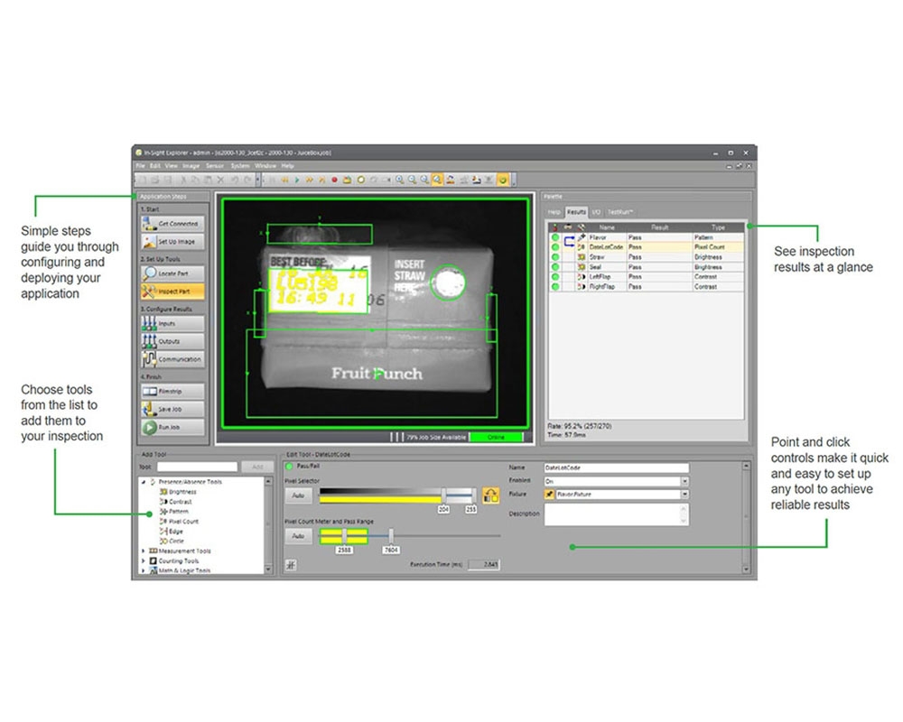Select the Locate Part step
This screenshot has width=903, height=722.
pos(172,273)
